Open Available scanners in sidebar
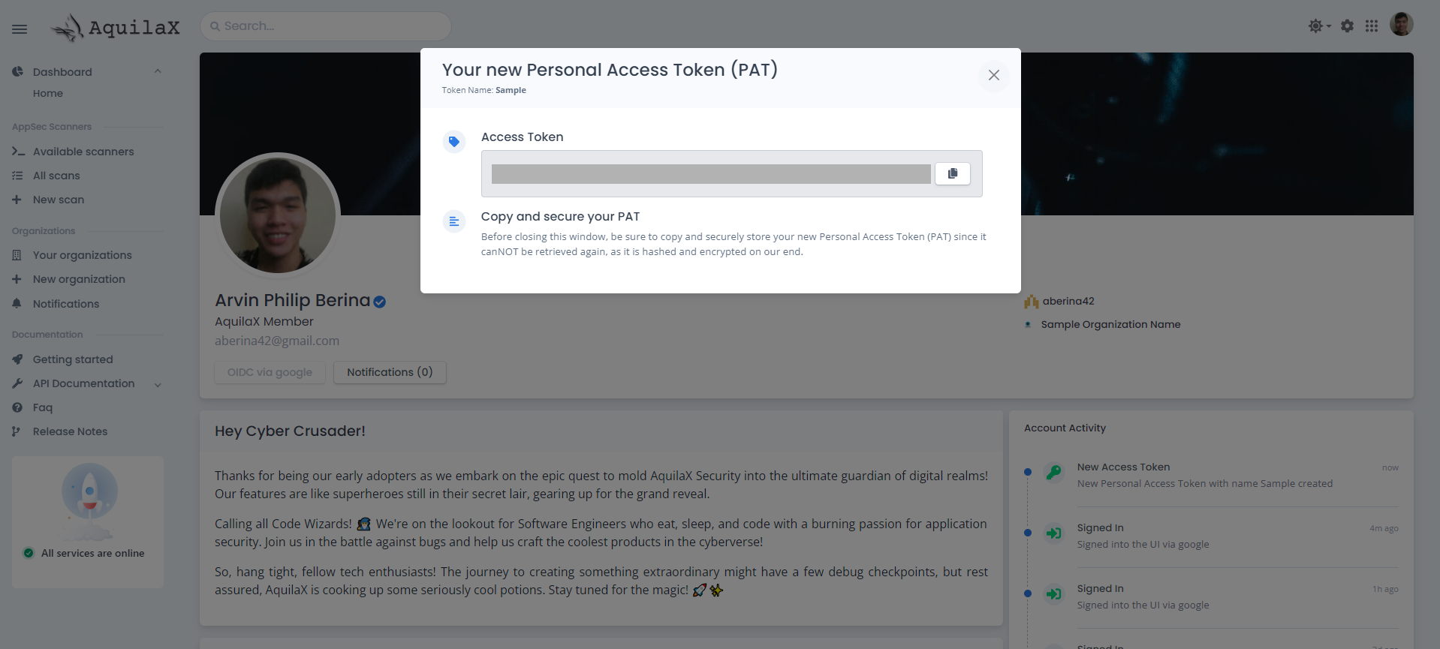The image size is (1440, 649). coord(83,152)
